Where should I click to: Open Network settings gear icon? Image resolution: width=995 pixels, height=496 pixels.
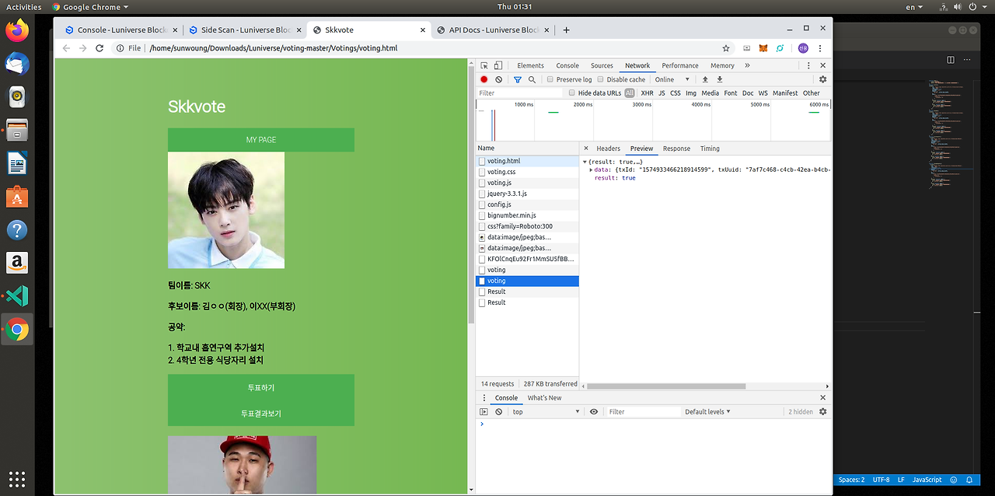pos(822,79)
